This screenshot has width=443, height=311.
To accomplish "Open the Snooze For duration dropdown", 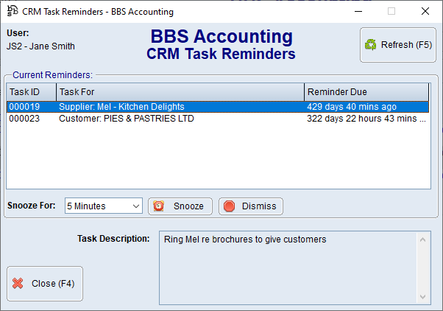I will [x=135, y=206].
